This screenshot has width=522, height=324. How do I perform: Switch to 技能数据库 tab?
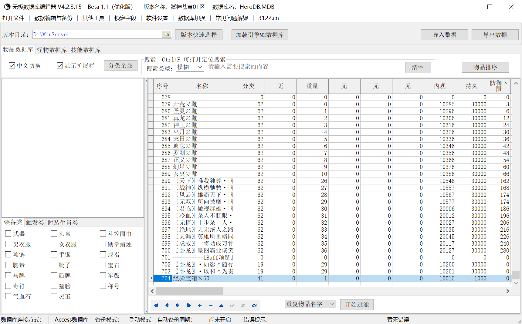pyautogui.click(x=86, y=50)
